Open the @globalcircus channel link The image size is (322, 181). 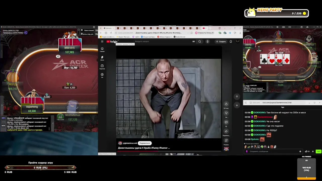[x=130, y=143]
